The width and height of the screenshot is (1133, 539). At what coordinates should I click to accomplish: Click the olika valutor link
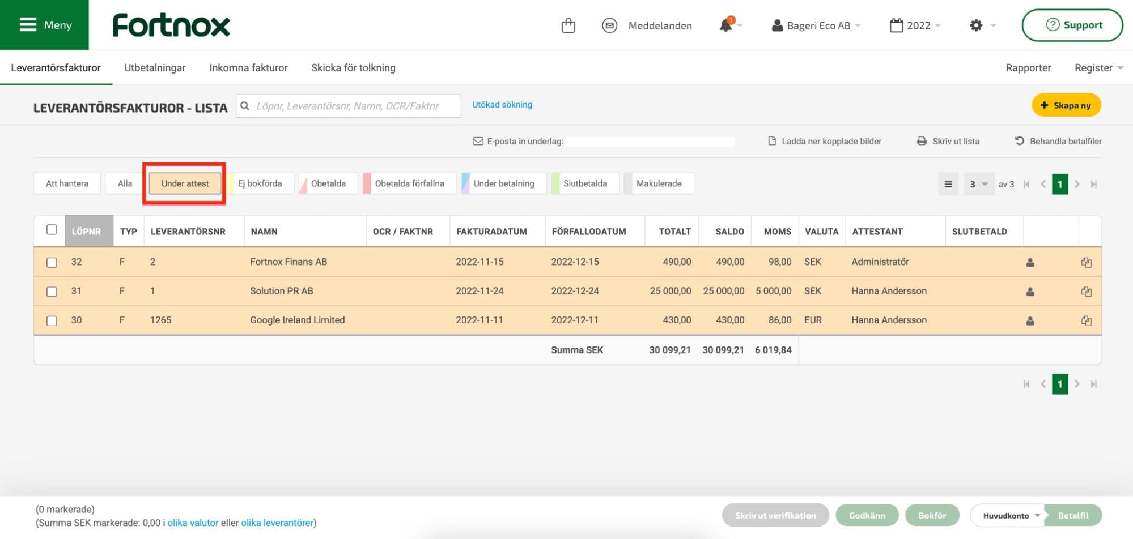pos(193,523)
